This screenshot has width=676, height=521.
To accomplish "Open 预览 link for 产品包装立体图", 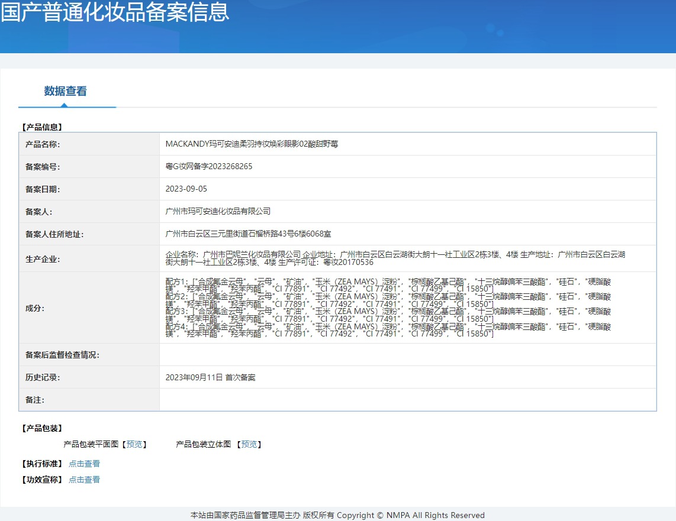I will (x=249, y=444).
